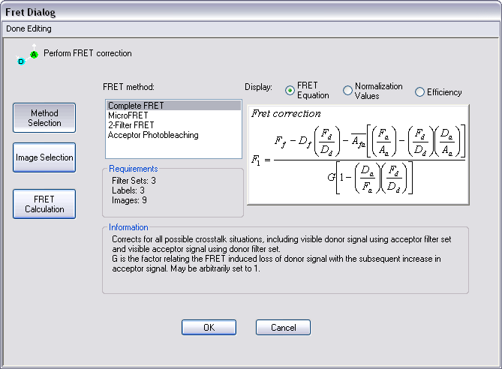Open the Done Editing menu

(x=29, y=28)
